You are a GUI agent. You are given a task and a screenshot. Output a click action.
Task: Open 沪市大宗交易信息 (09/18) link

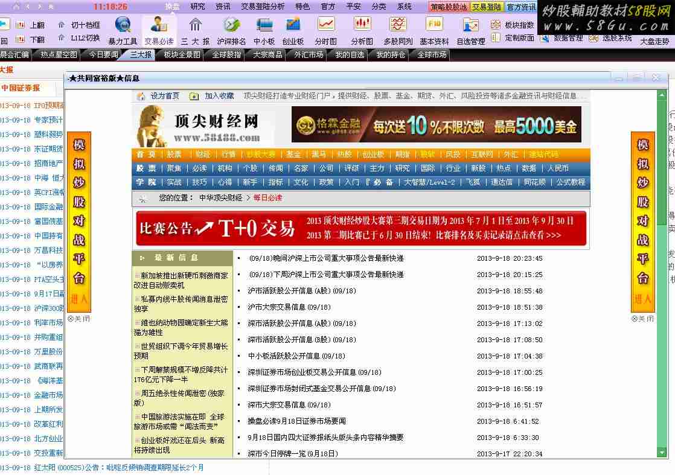point(289,307)
